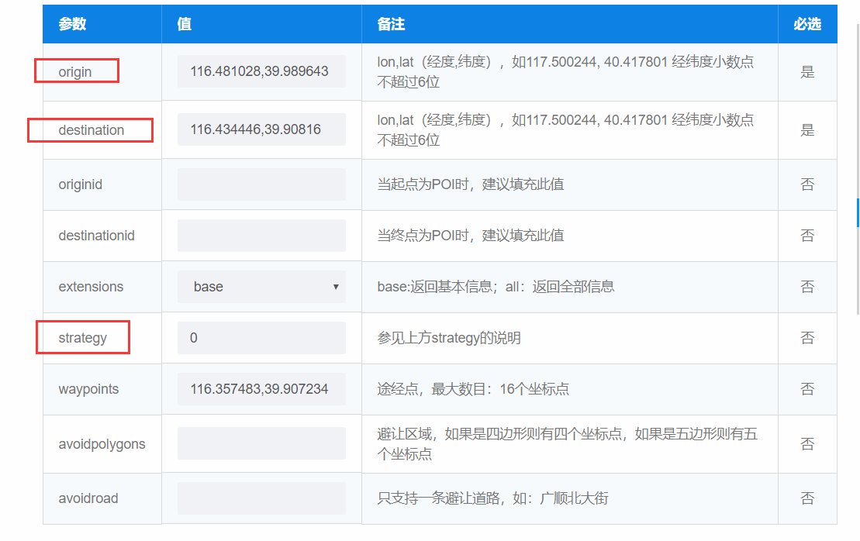Image resolution: width=860 pixels, height=541 pixels.
Task: Click the note 'base:返回基本信息；all：返回全部信息'
Action: [x=496, y=287]
